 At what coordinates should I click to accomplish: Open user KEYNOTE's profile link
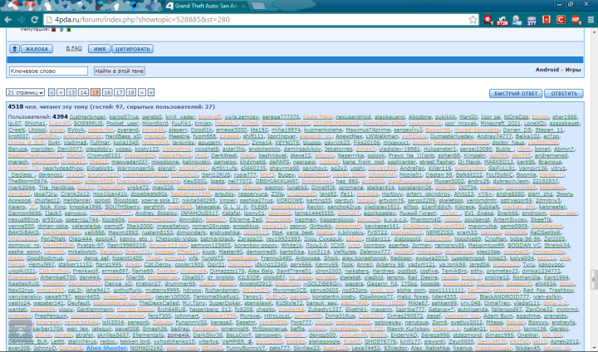click(287, 143)
